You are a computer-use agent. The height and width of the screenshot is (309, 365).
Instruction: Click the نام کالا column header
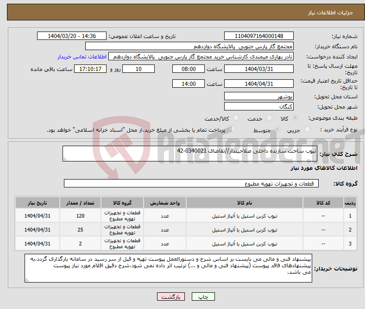pyautogui.click(x=245, y=203)
